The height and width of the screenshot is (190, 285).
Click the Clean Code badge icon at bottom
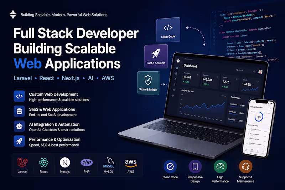pyautogui.click(x=170, y=166)
